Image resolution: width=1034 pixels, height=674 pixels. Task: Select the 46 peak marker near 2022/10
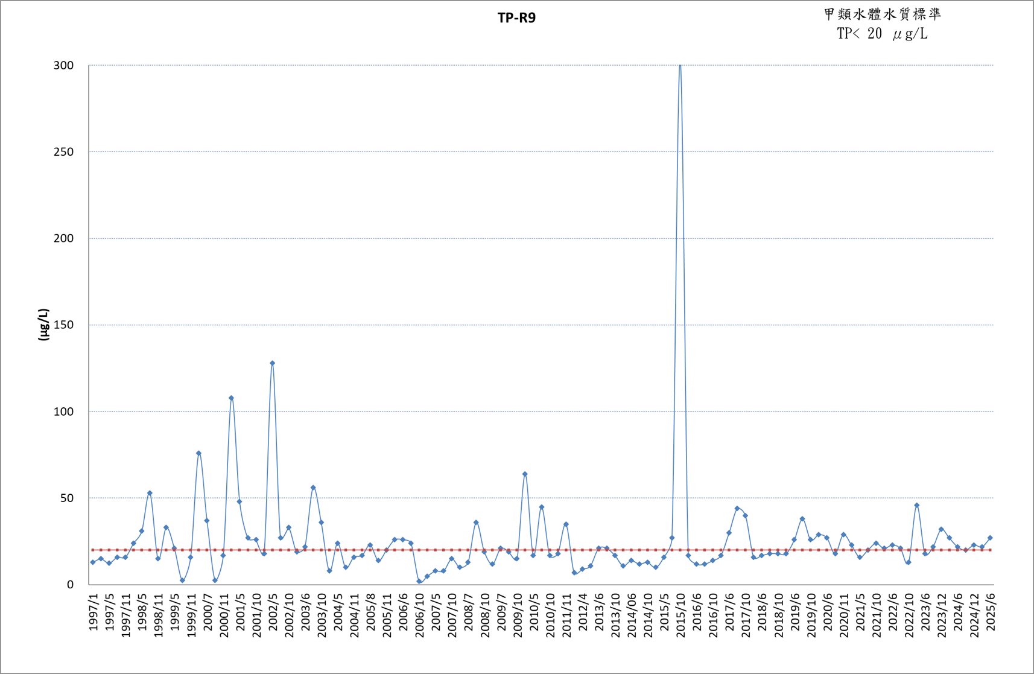click(x=916, y=505)
